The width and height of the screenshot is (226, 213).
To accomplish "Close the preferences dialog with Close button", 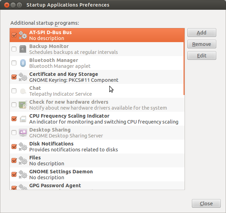I will tap(206, 204).
